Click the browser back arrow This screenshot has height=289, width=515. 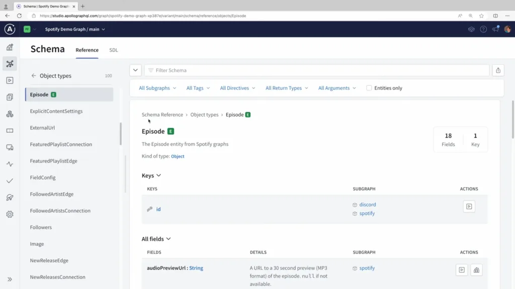tap(7, 16)
